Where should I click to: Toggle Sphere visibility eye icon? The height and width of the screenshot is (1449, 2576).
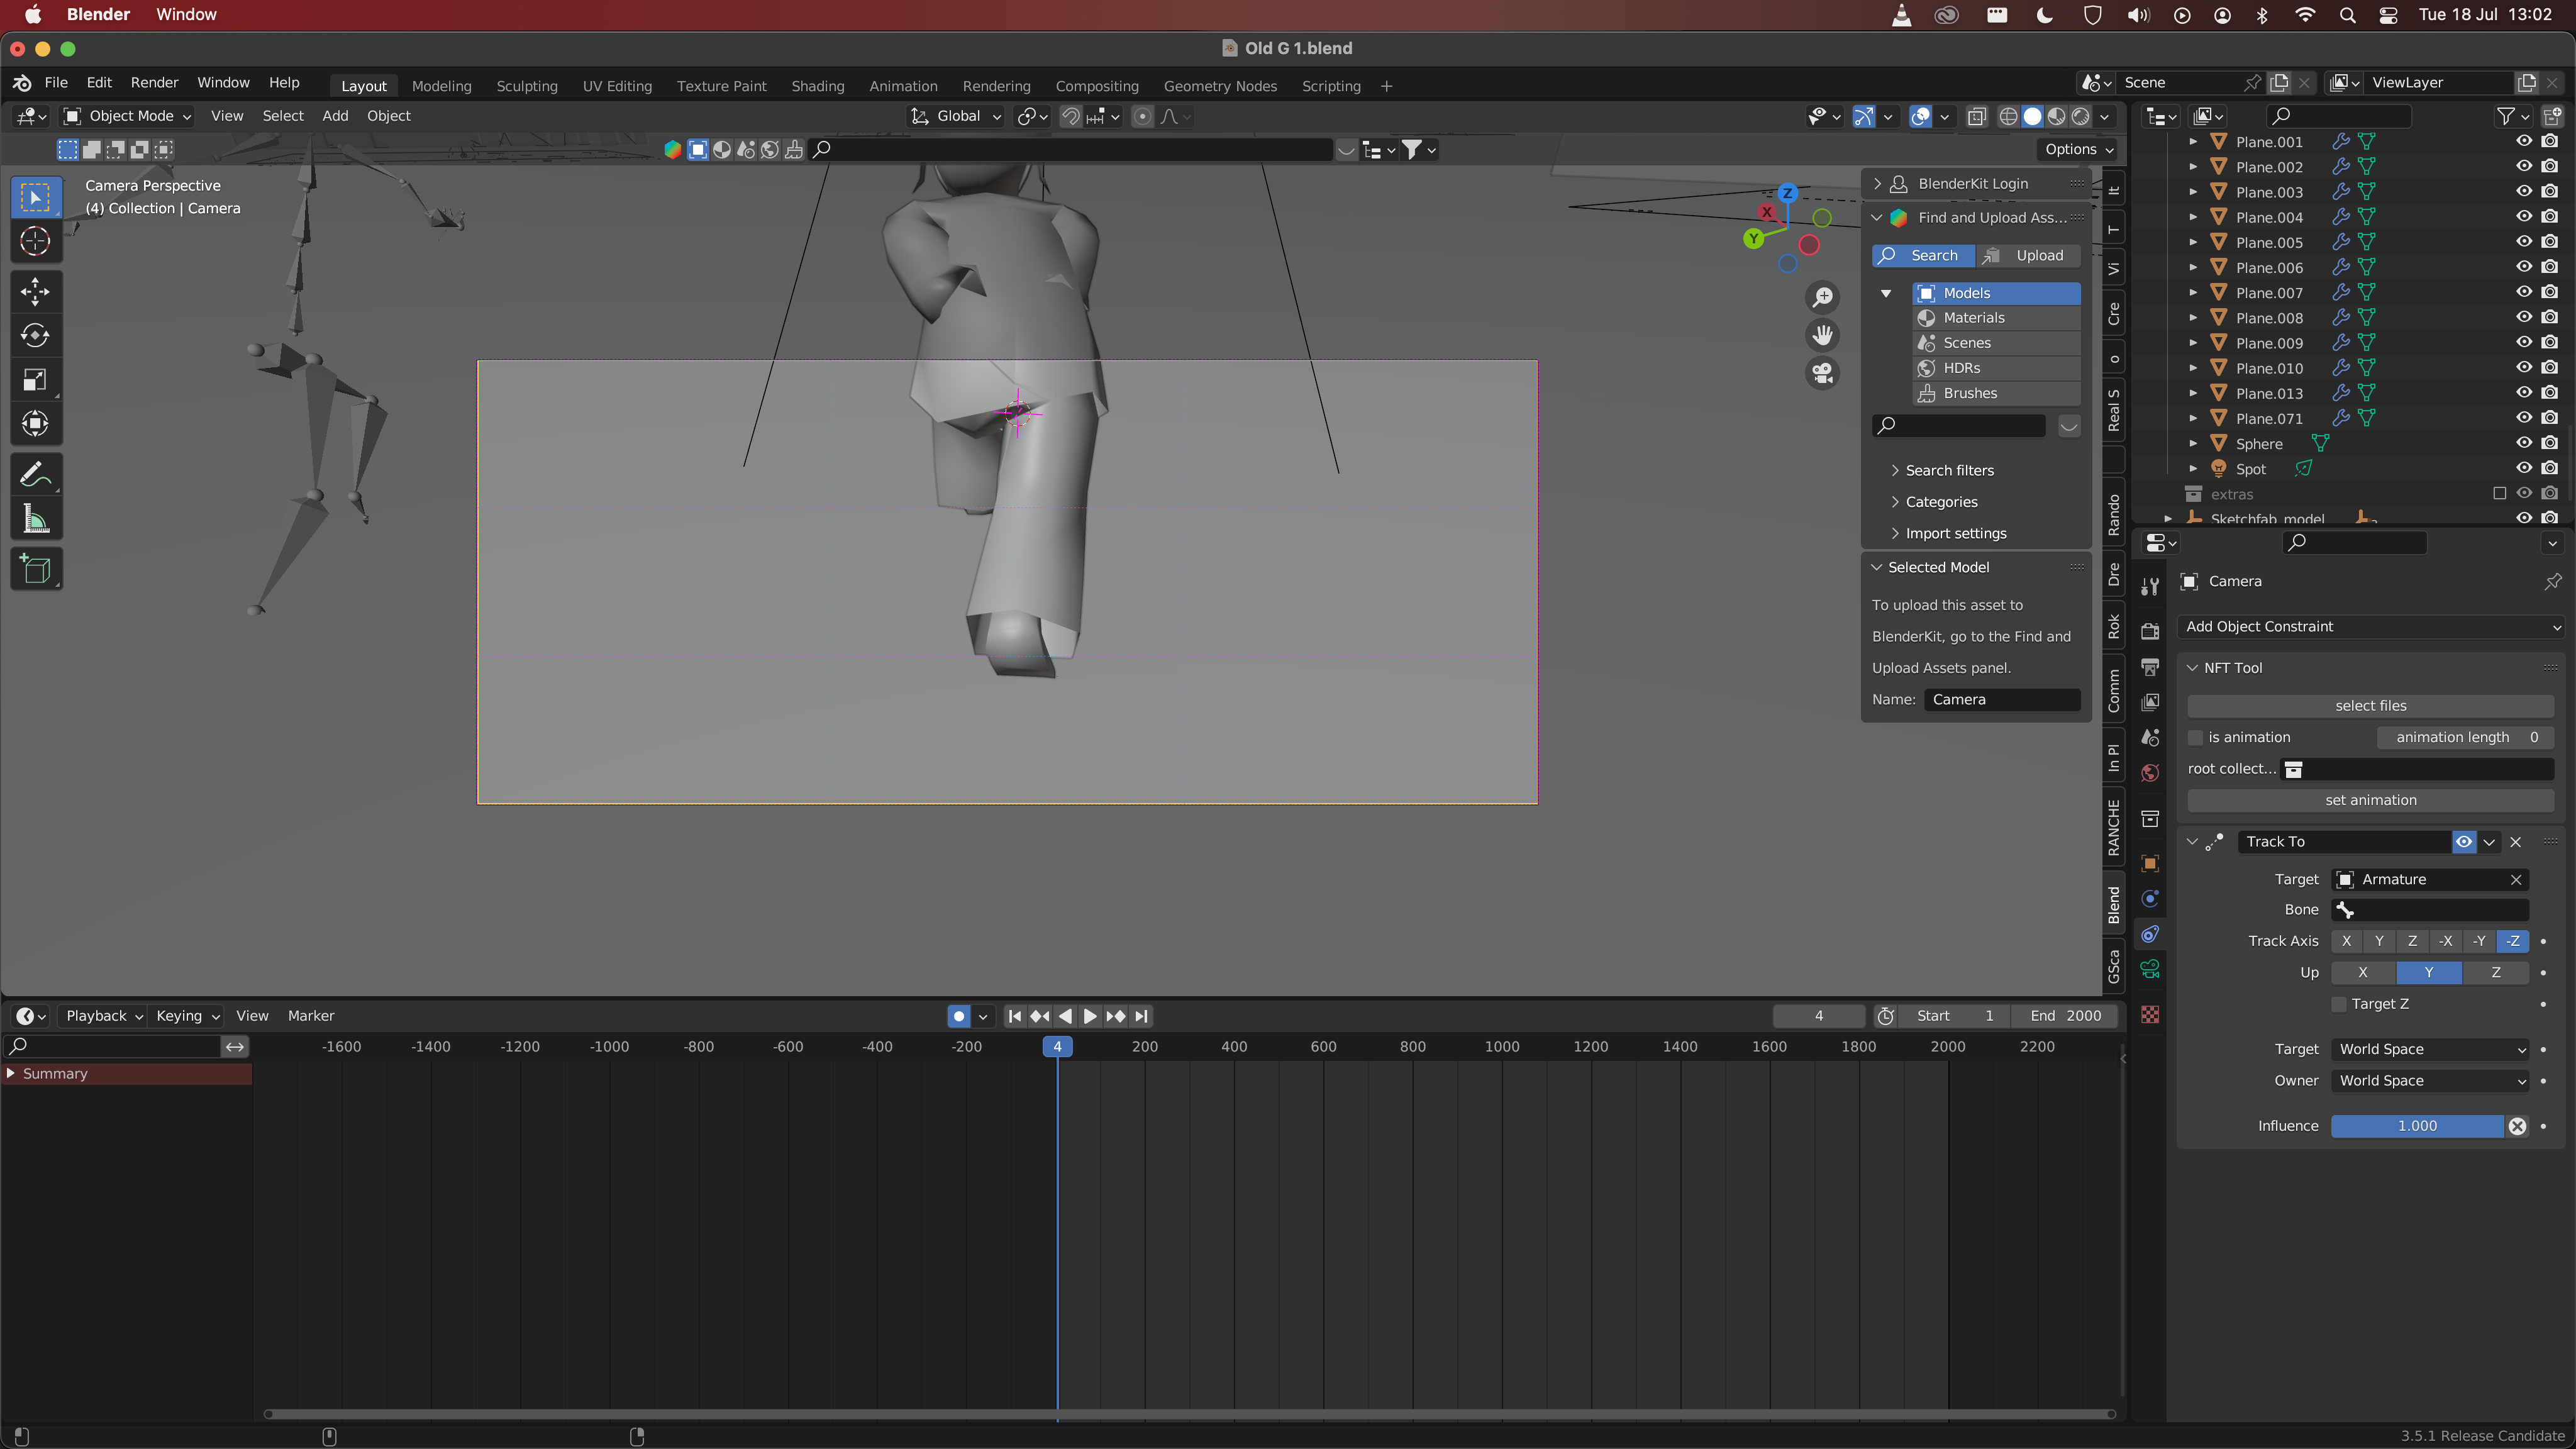point(2524,443)
